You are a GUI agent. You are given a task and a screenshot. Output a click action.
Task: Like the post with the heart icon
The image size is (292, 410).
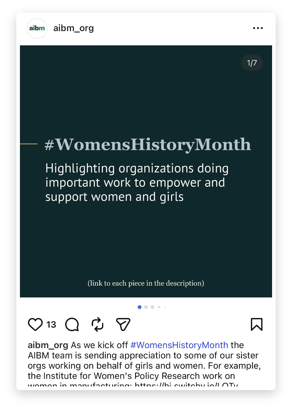pyautogui.click(x=35, y=325)
